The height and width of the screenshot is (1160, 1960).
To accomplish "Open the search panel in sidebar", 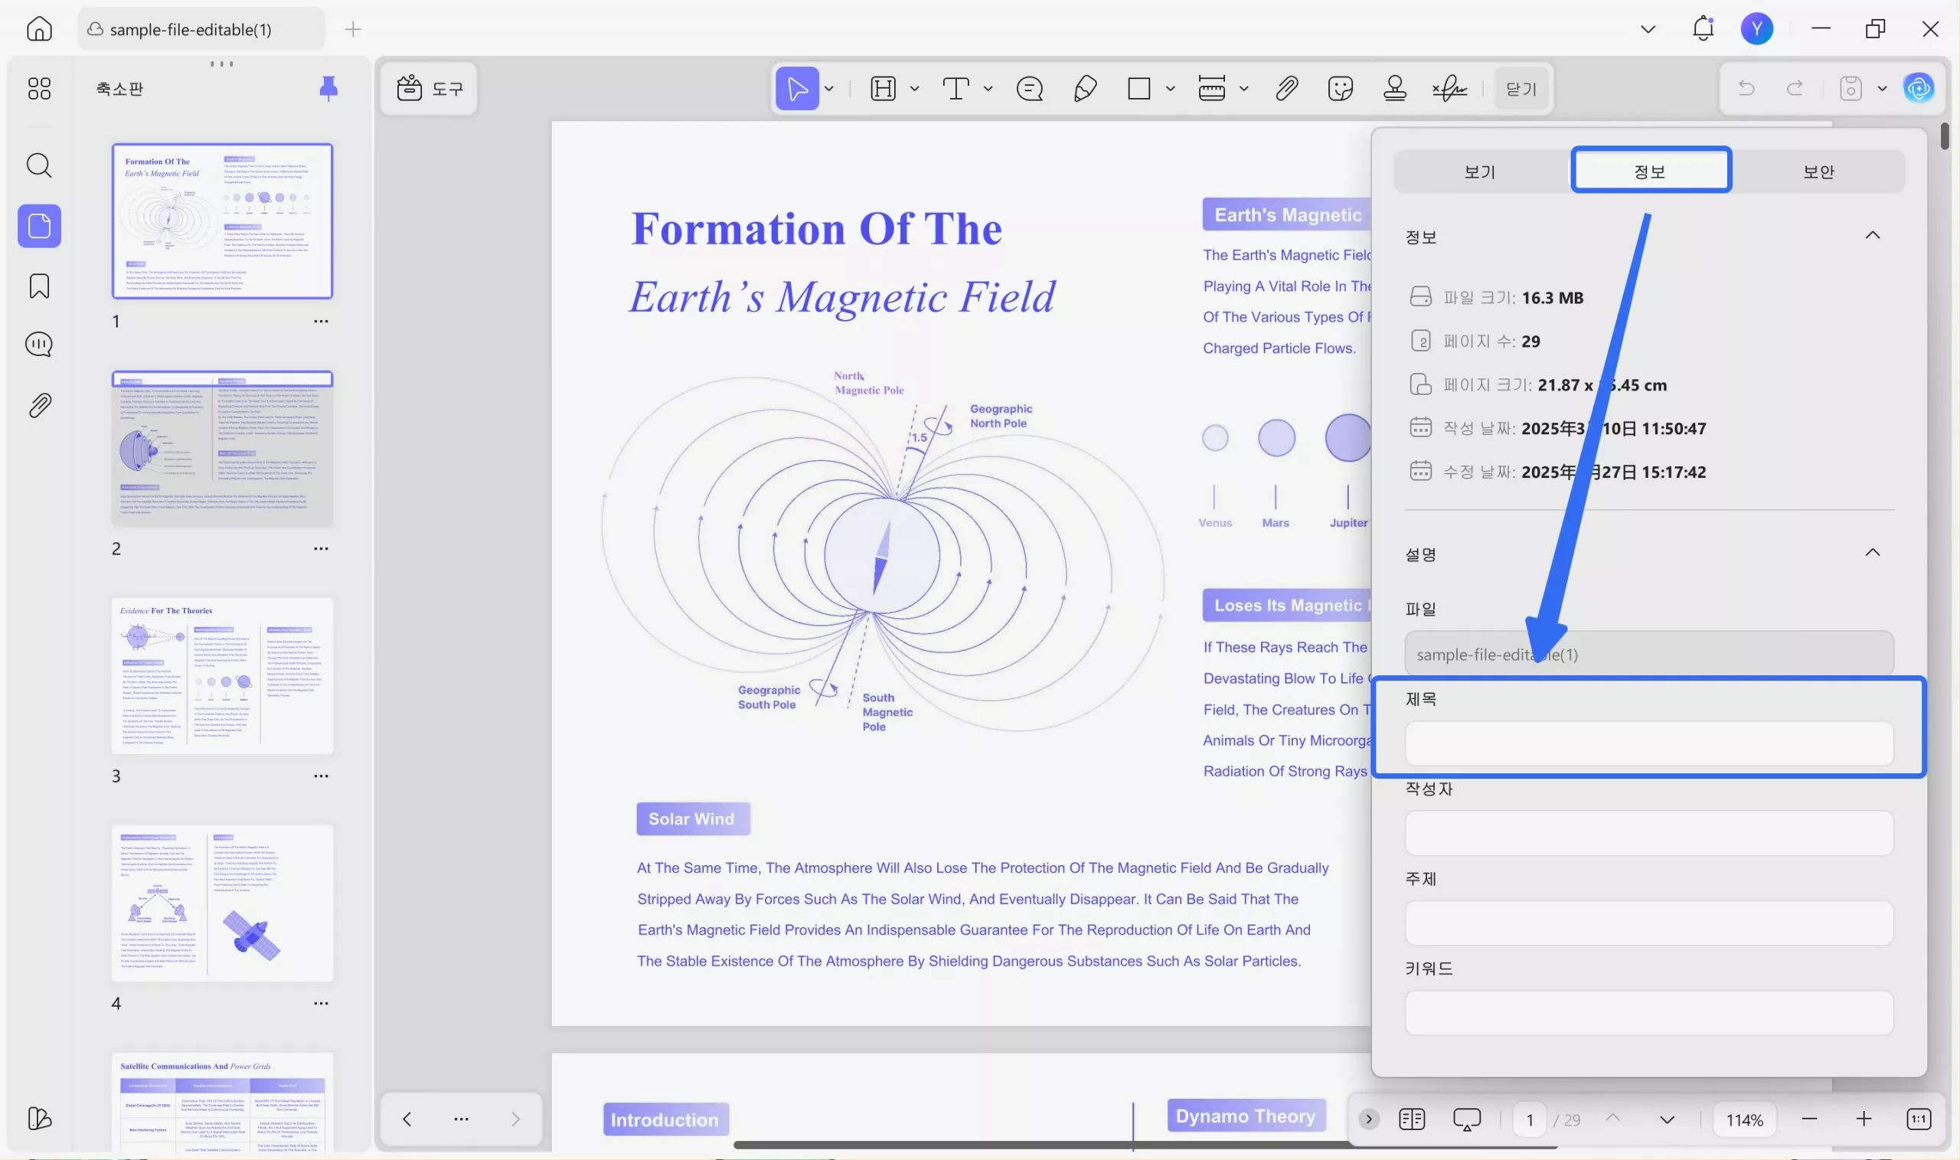I will [39, 165].
